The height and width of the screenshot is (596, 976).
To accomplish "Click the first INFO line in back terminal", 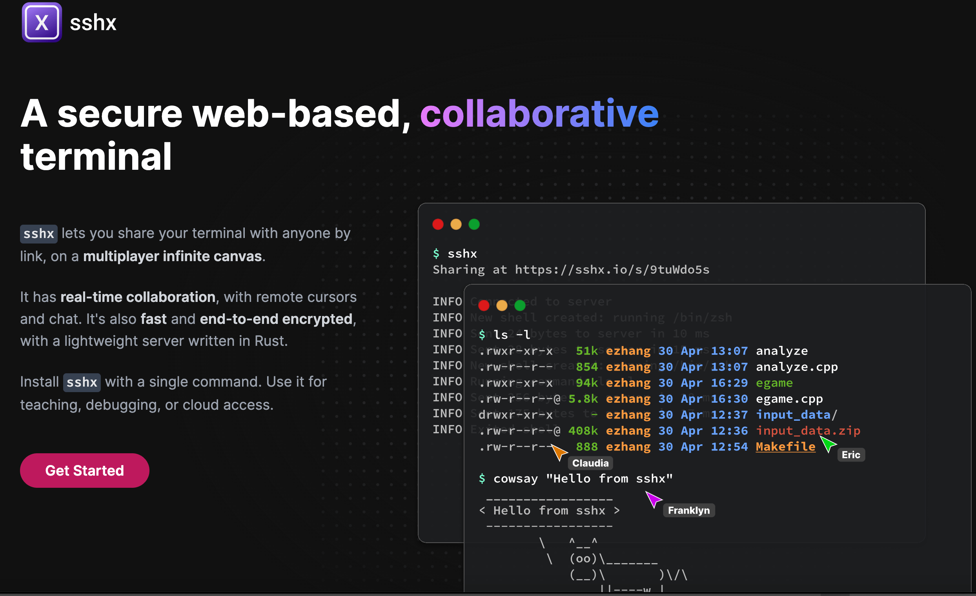I will pos(448,302).
